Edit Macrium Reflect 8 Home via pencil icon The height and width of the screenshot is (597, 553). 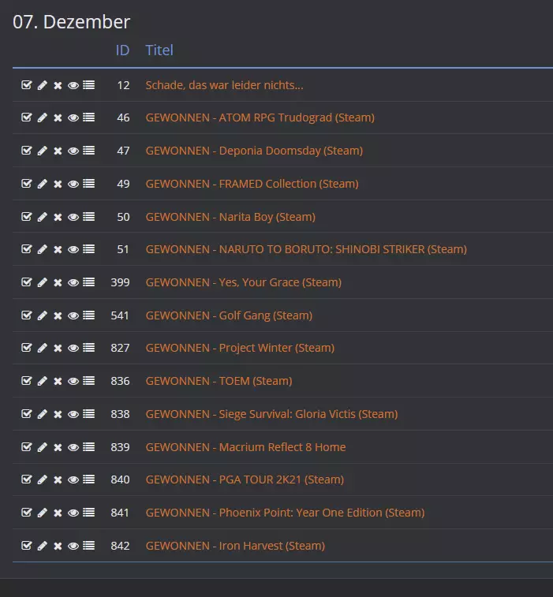(42, 446)
